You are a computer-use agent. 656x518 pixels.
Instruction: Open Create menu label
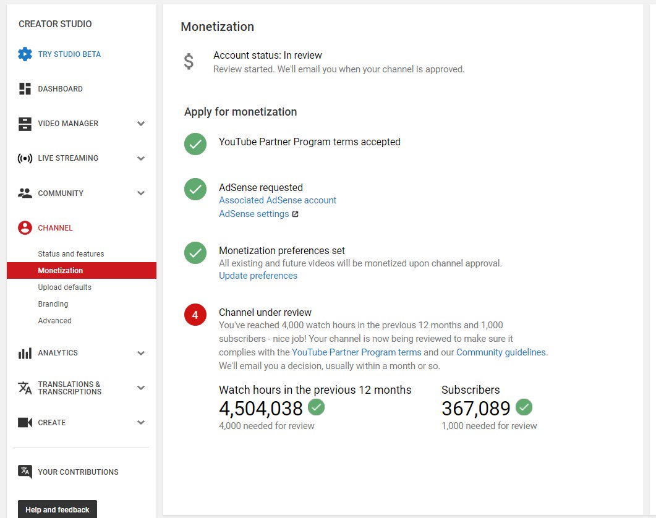coord(52,423)
